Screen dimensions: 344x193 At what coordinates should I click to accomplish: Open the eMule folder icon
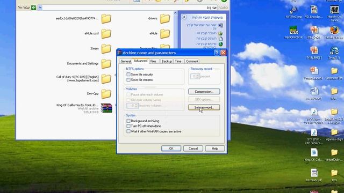pyautogui.click(x=165, y=34)
